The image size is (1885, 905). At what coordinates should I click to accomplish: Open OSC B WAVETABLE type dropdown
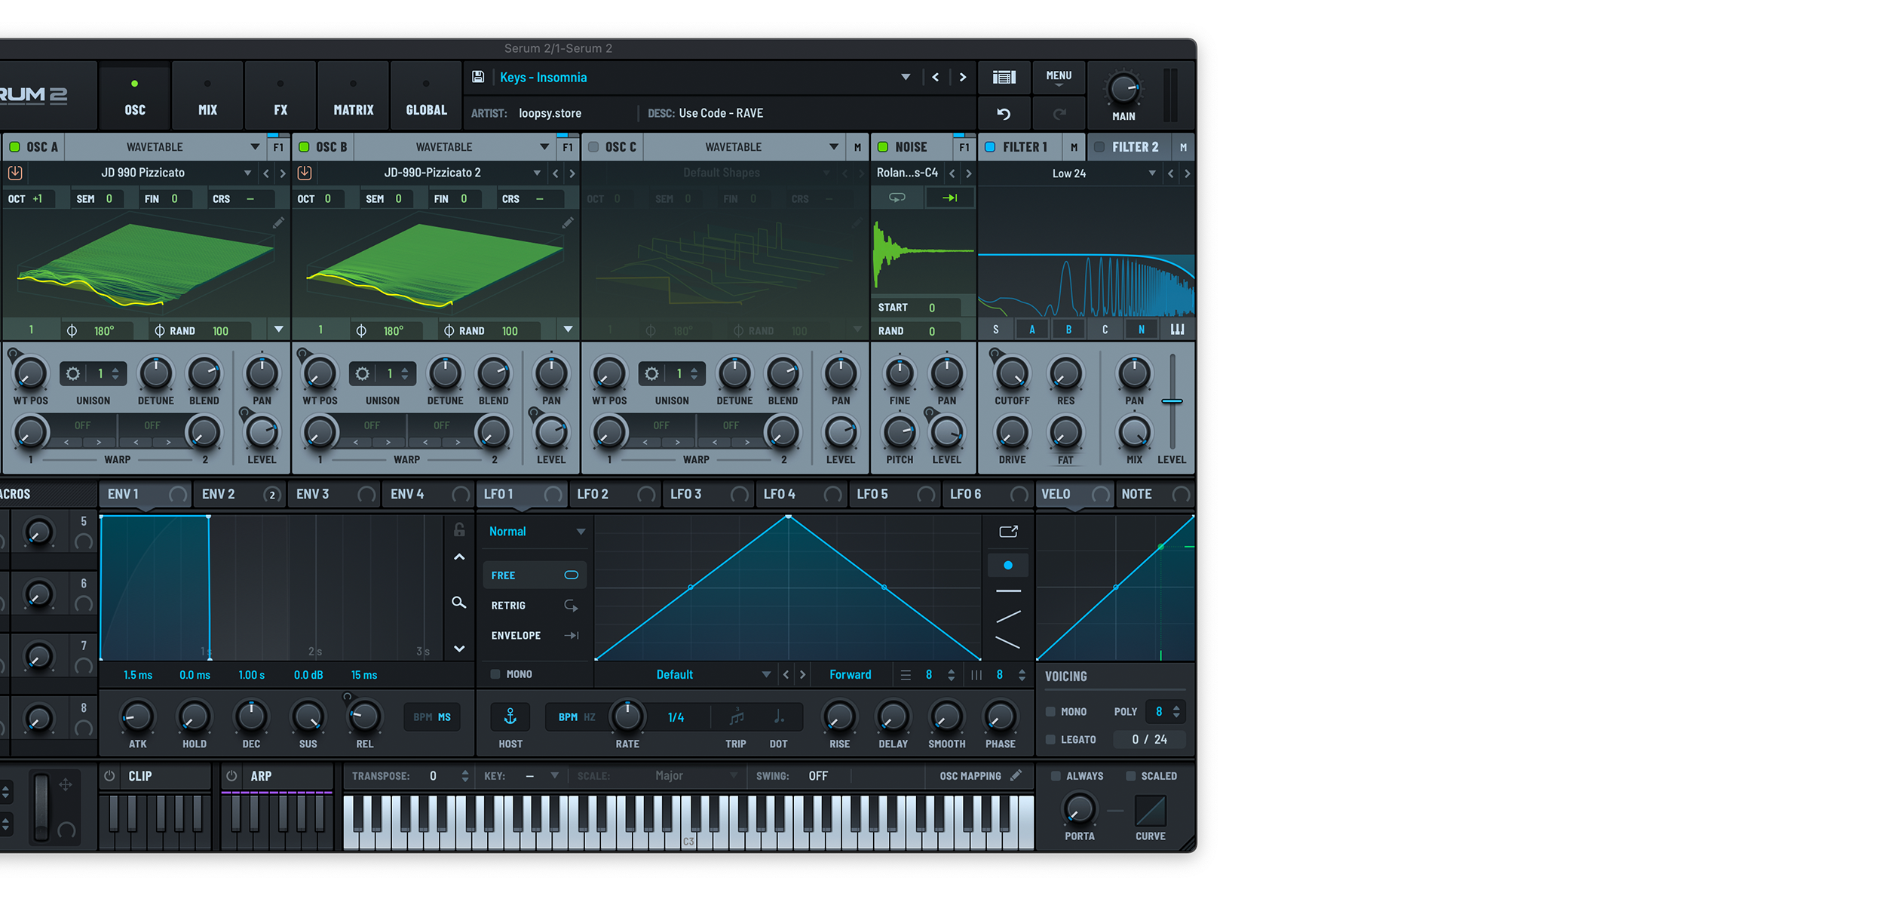point(544,147)
